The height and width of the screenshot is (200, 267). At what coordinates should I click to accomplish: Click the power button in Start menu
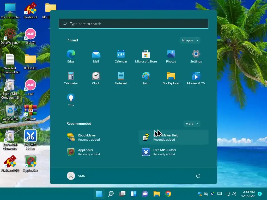(x=198, y=176)
